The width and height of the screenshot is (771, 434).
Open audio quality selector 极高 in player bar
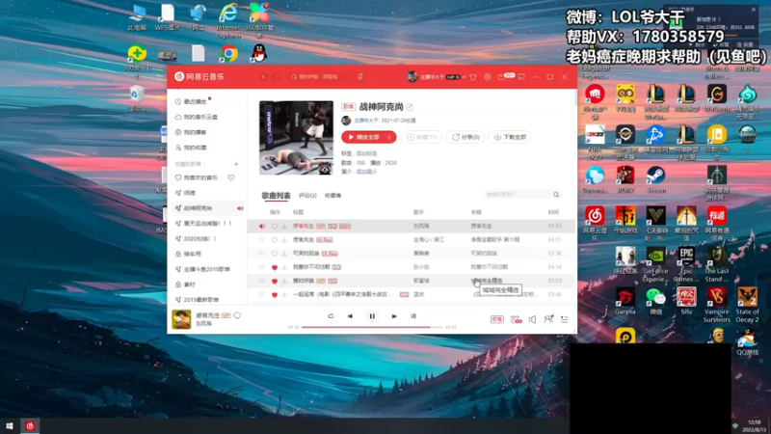click(x=497, y=319)
